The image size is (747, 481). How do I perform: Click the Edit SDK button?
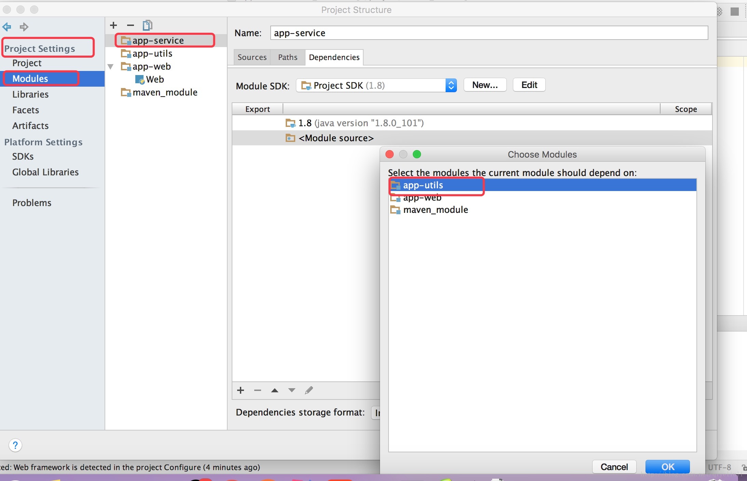[529, 85]
